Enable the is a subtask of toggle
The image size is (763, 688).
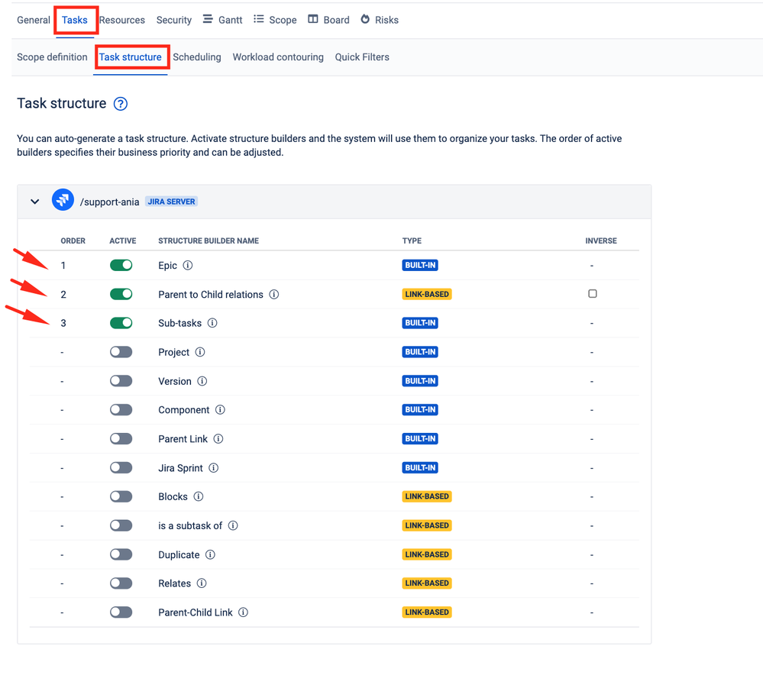121,525
